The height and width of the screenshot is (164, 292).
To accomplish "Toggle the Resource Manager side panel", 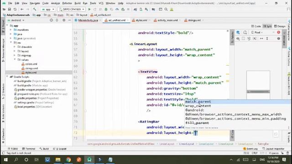I will click(3, 50).
